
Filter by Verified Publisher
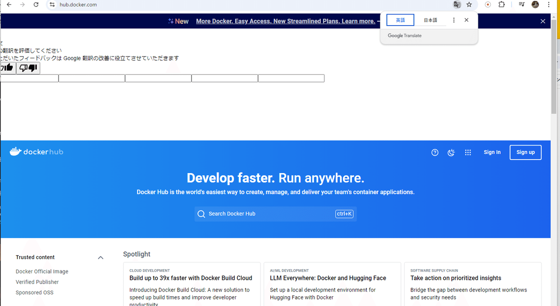point(37,282)
